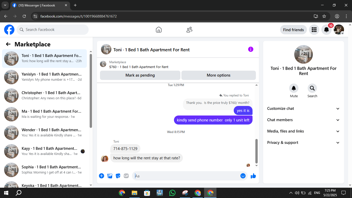Viewport: 352px width, 198px height.
Task: View site information icon in address bar
Action: [36, 16]
